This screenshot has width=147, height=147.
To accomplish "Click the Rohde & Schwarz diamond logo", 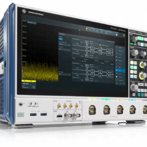I will [24, 11].
